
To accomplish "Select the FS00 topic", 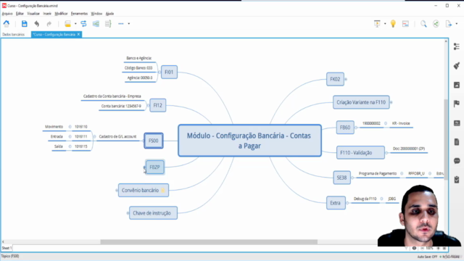I will click(x=154, y=141).
